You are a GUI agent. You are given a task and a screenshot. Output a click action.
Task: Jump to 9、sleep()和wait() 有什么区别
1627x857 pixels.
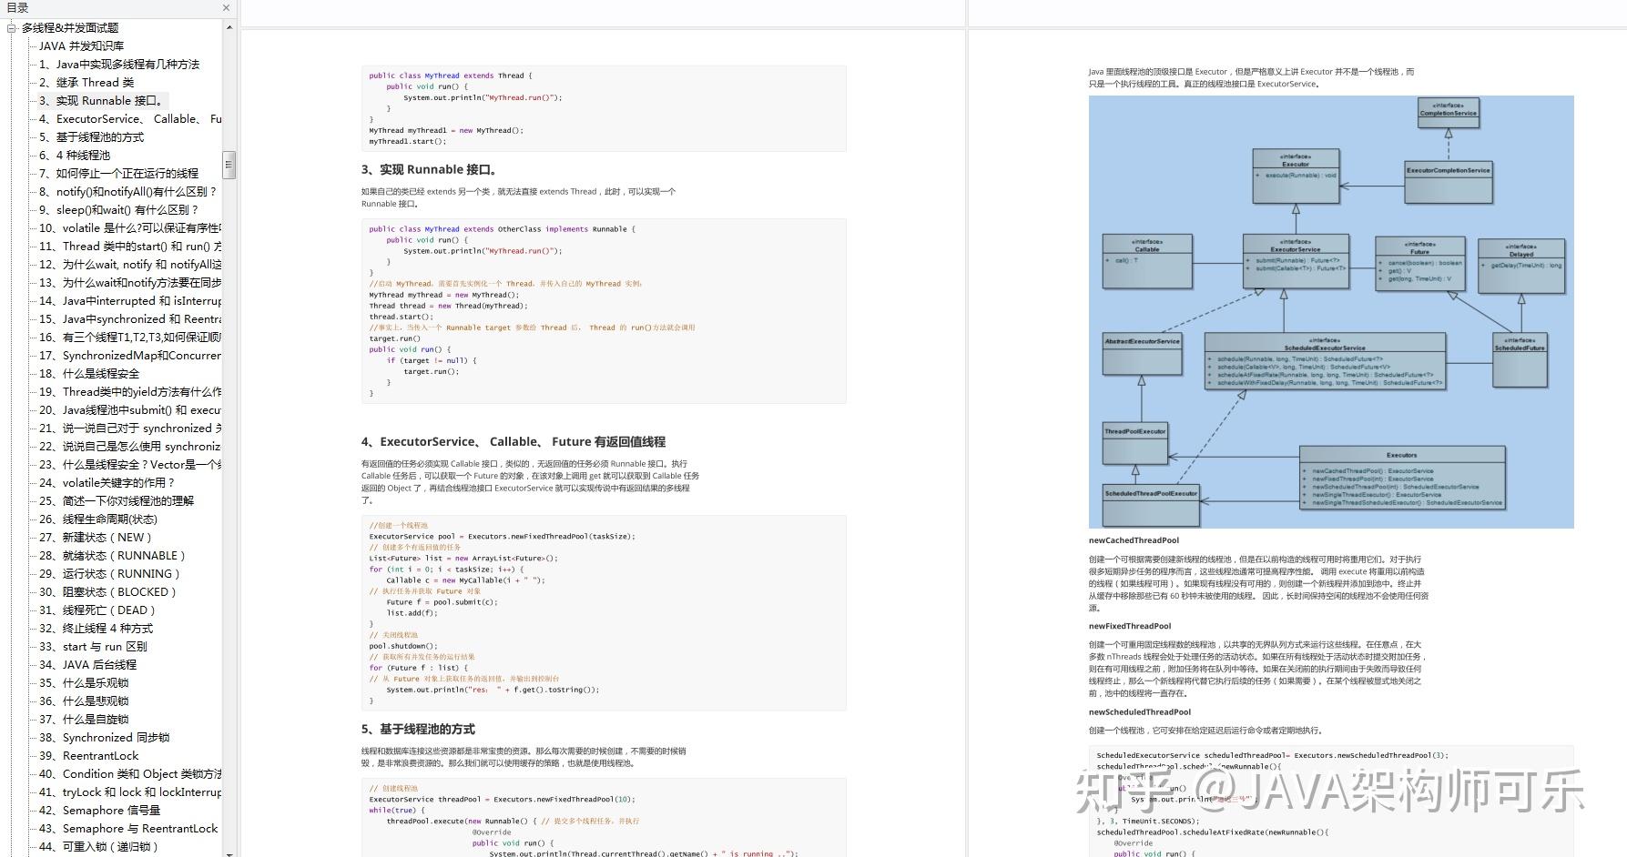pyautogui.click(x=118, y=210)
